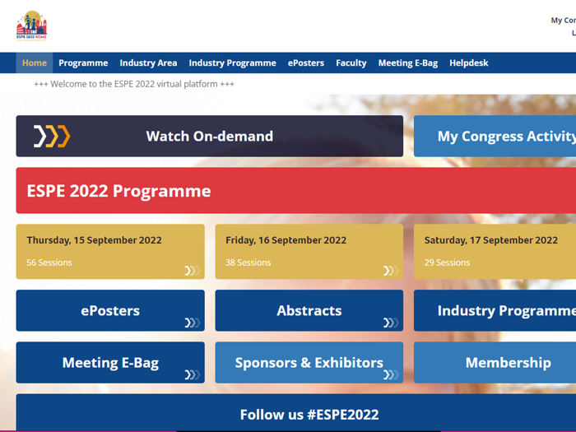The width and height of the screenshot is (576, 432).
Task: Click the ESPE 2022 Programme red banner
Action: pyautogui.click(x=296, y=190)
